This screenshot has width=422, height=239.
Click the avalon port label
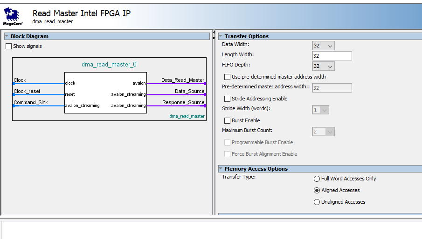(139, 83)
